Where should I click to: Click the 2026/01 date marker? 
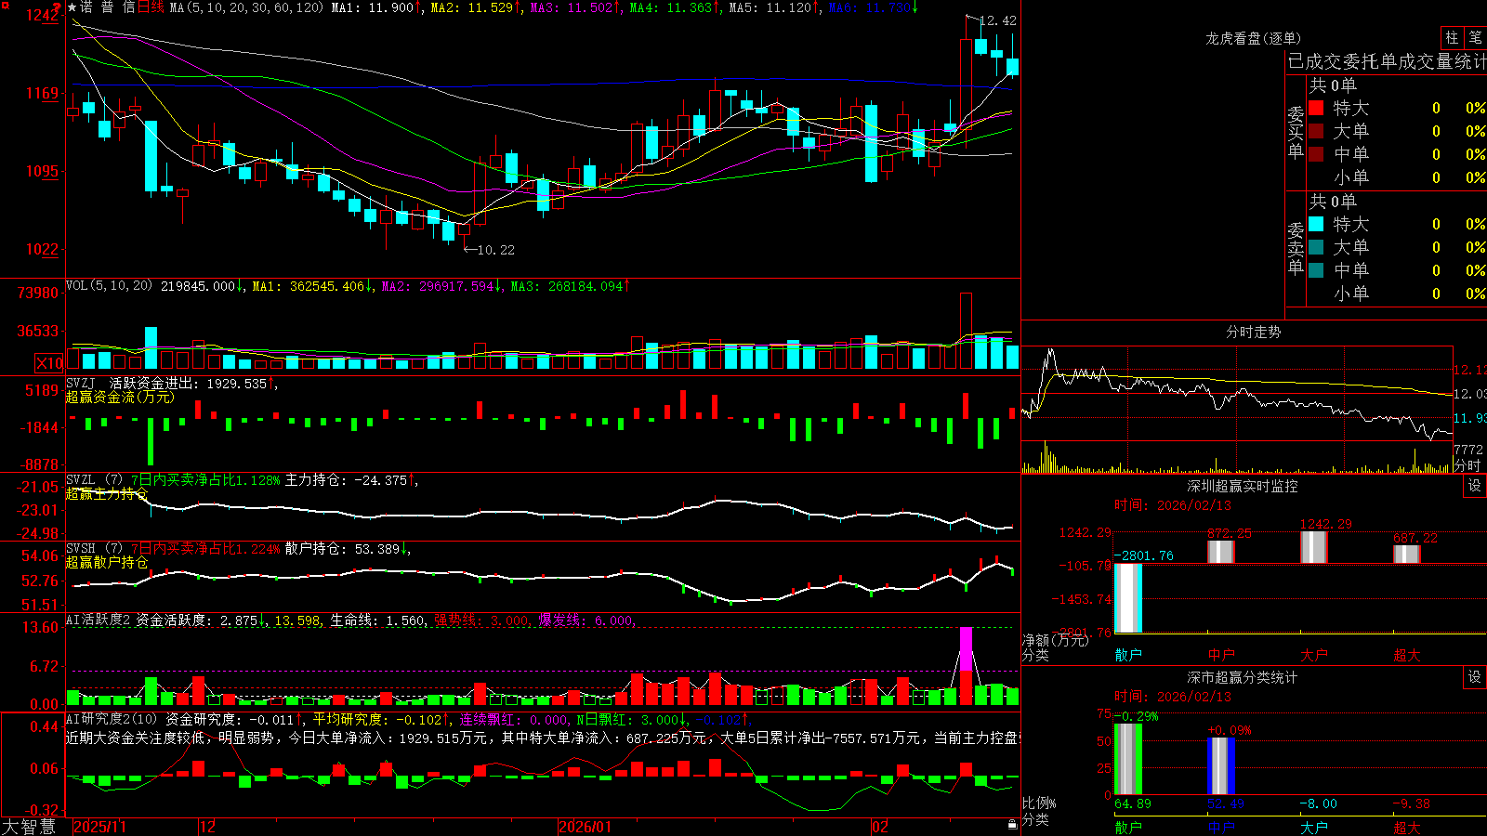tap(585, 826)
